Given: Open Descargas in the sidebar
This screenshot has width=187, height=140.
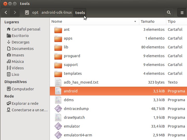Looking at the screenshot, I should (x=18, y=42).
